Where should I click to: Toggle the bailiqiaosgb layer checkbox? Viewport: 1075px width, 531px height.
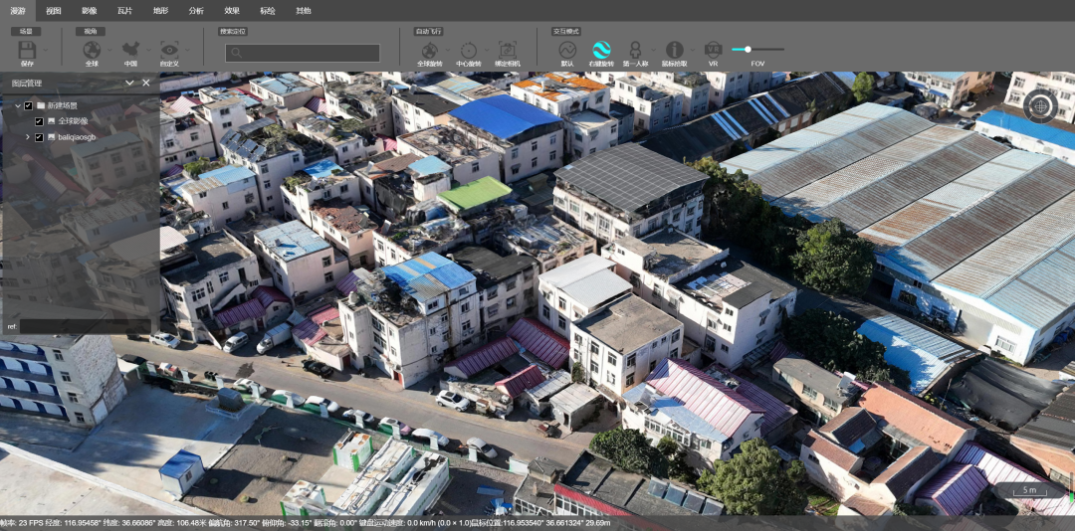point(39,137)
